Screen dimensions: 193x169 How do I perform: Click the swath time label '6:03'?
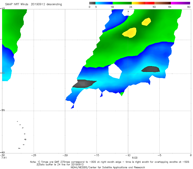pos(135,158)
